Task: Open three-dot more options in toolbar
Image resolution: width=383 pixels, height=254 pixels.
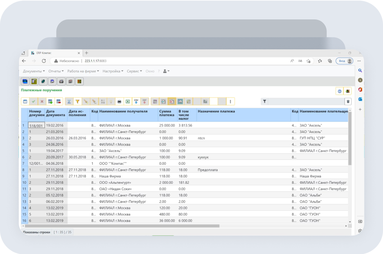Action: click(x=231, y=101)
